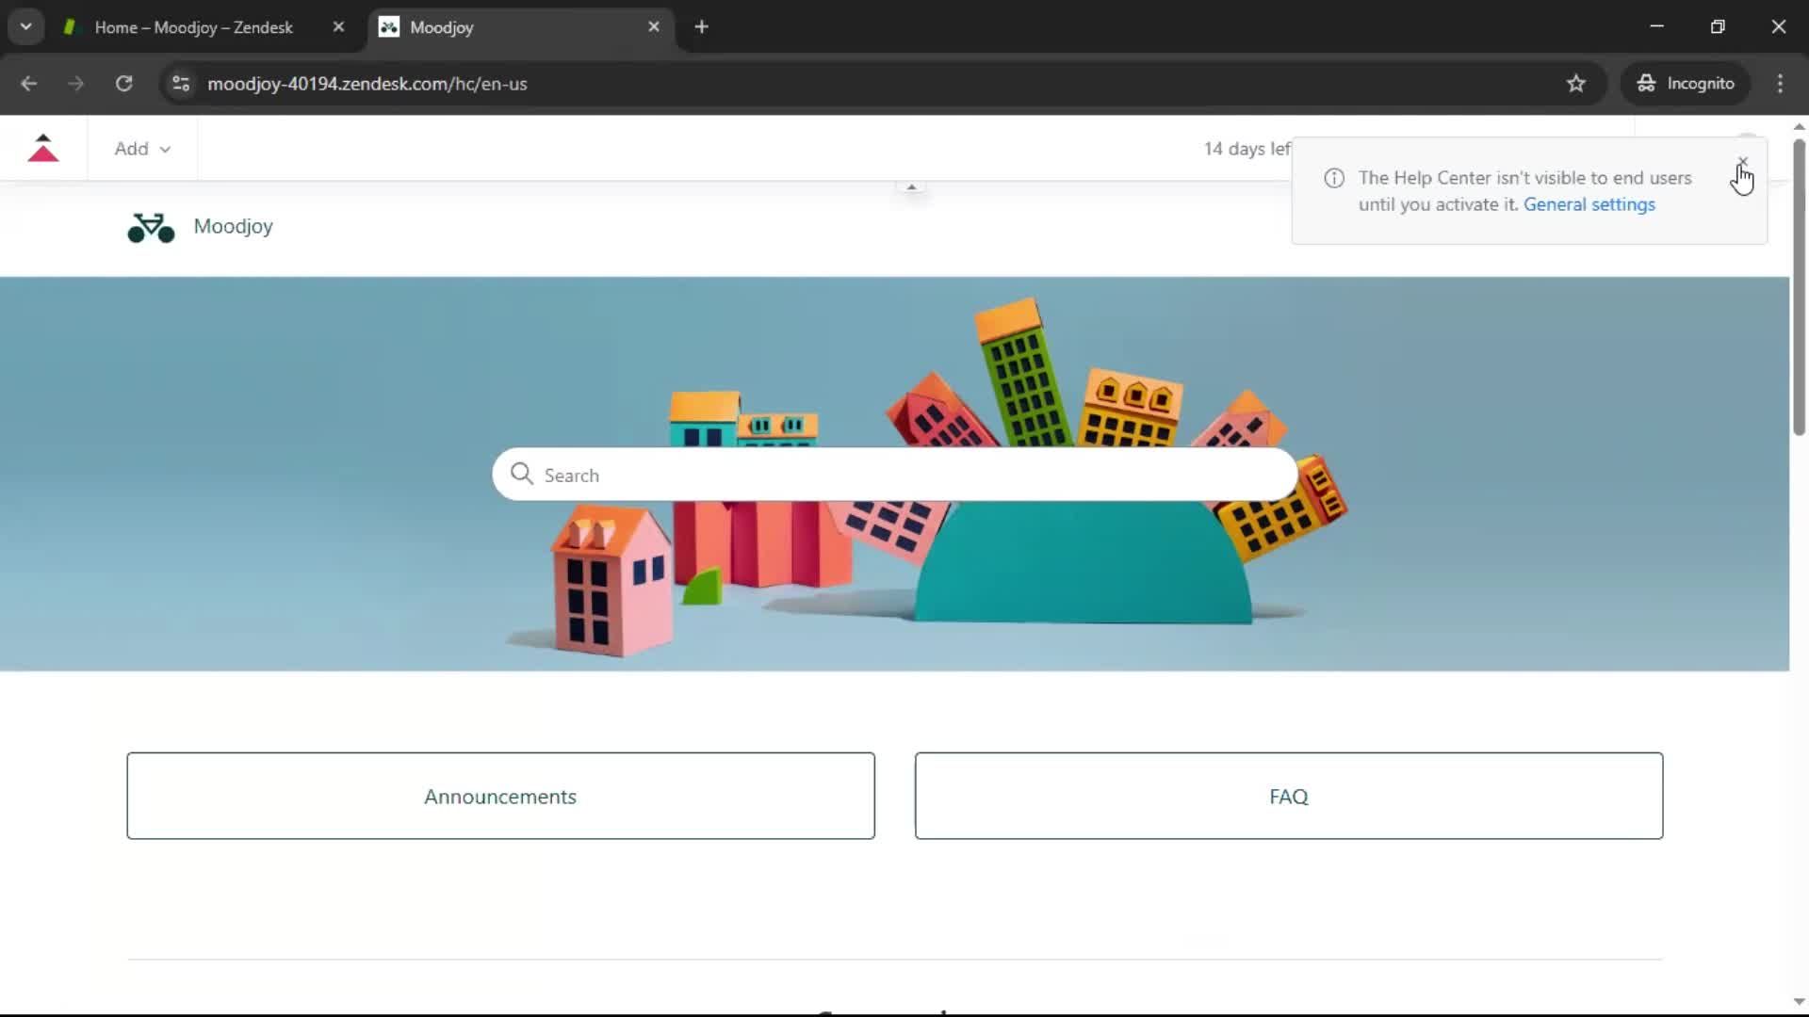This screenshot has height=1017, width=1809.
Task: Click the info icon in notification
Action: (1334, 178)
